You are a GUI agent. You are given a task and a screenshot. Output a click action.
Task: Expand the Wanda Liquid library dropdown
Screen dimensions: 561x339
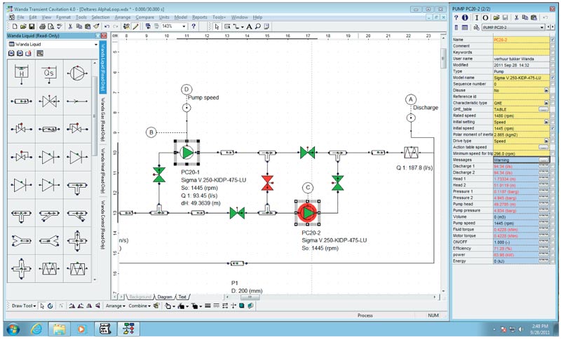pyautogui.click(x=95, y=44)
